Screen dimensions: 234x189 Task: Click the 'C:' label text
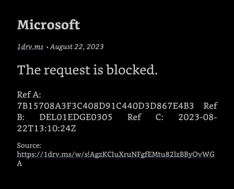click(x=159, y=118)
